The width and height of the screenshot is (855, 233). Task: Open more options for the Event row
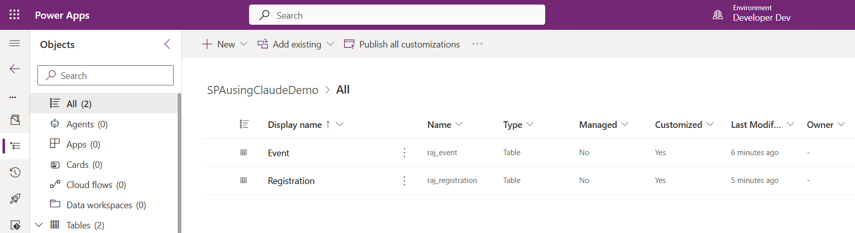(404, 153)
